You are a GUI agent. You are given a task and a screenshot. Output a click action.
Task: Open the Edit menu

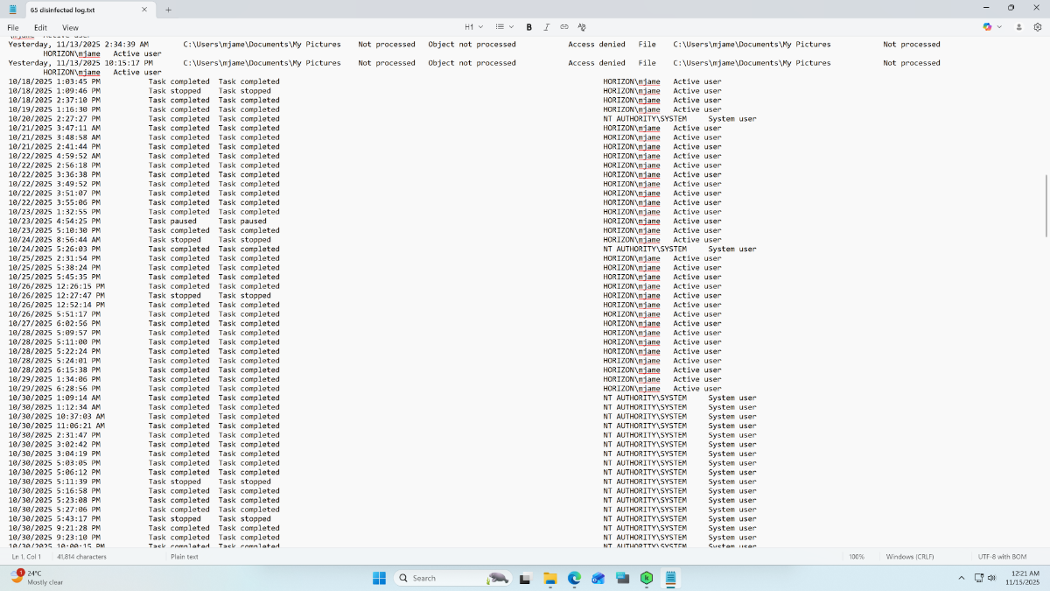coord(41,27)
